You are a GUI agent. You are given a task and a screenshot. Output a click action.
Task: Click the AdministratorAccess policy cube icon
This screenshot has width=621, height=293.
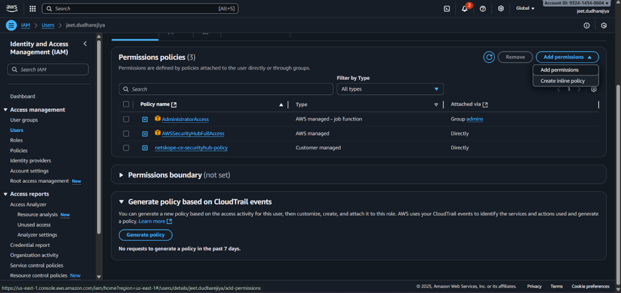click(158, 119)
